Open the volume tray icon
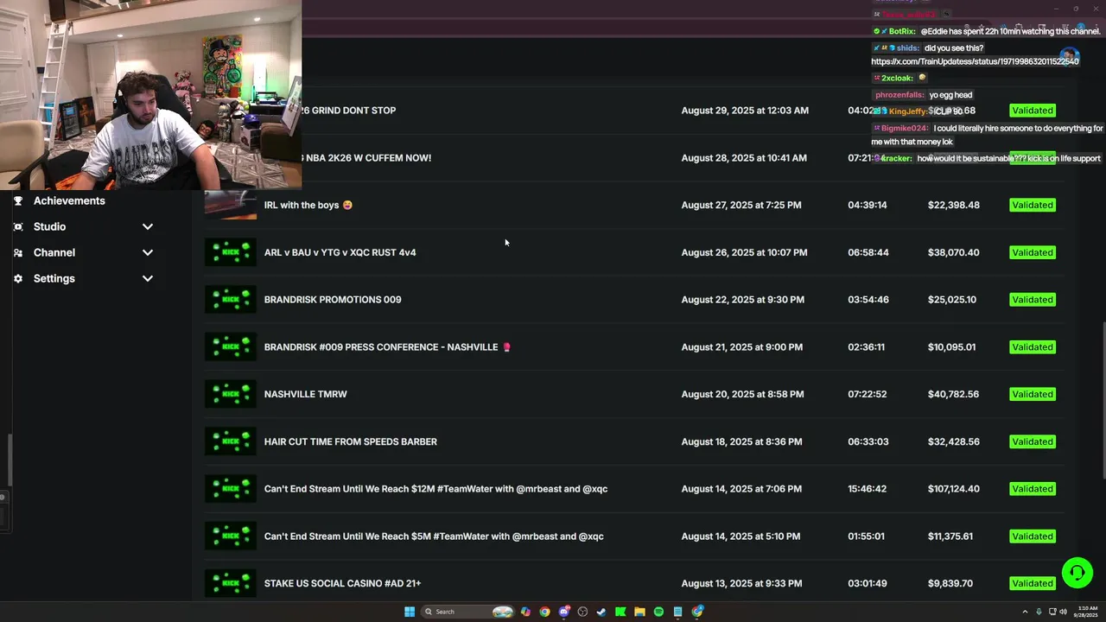The height and width of the screenshot is (622, 1106). click(1063, 612)
